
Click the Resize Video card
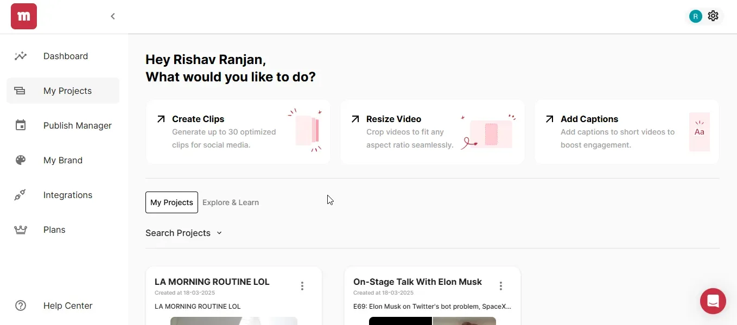coord(433,132)
